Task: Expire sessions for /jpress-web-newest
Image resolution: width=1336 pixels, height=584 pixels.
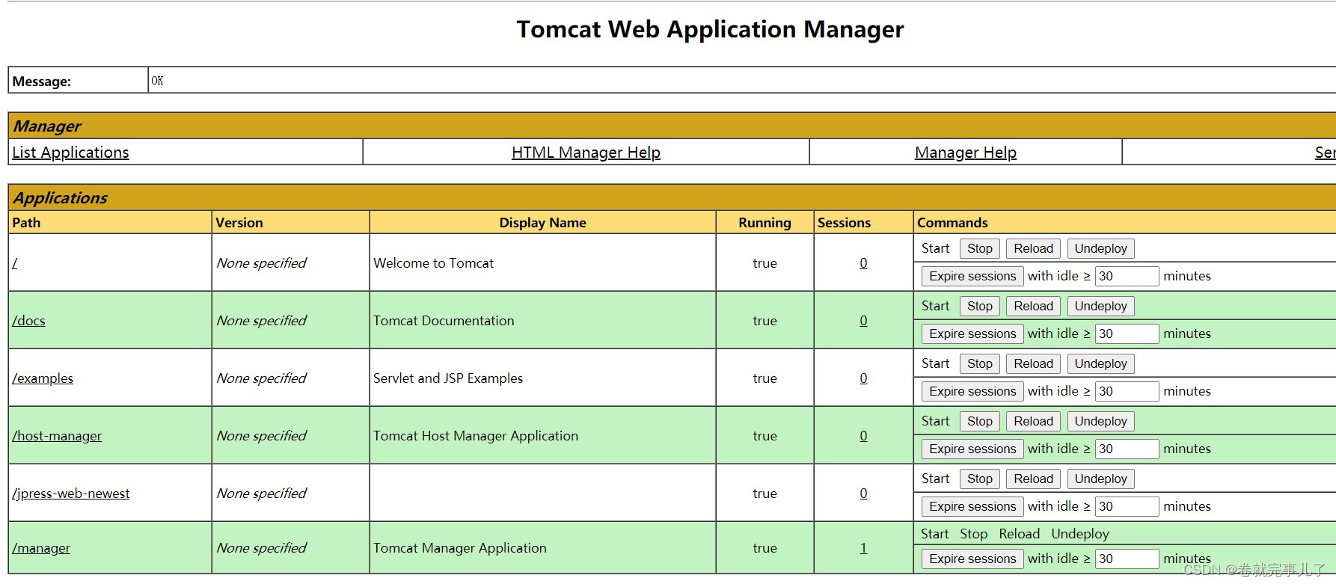Action: (x=972, y=506)
